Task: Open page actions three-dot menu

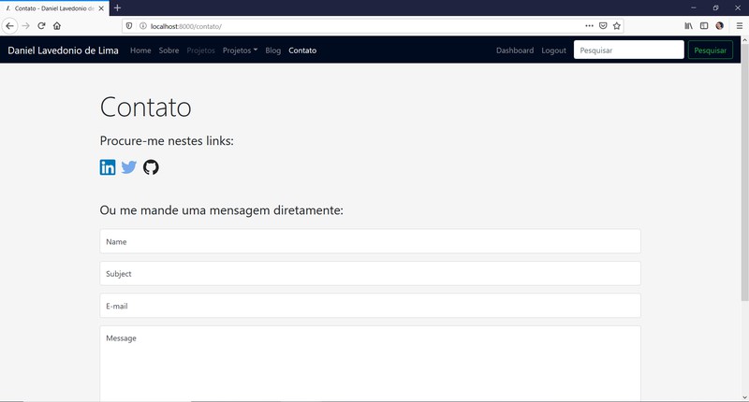Action: [590, 26]
